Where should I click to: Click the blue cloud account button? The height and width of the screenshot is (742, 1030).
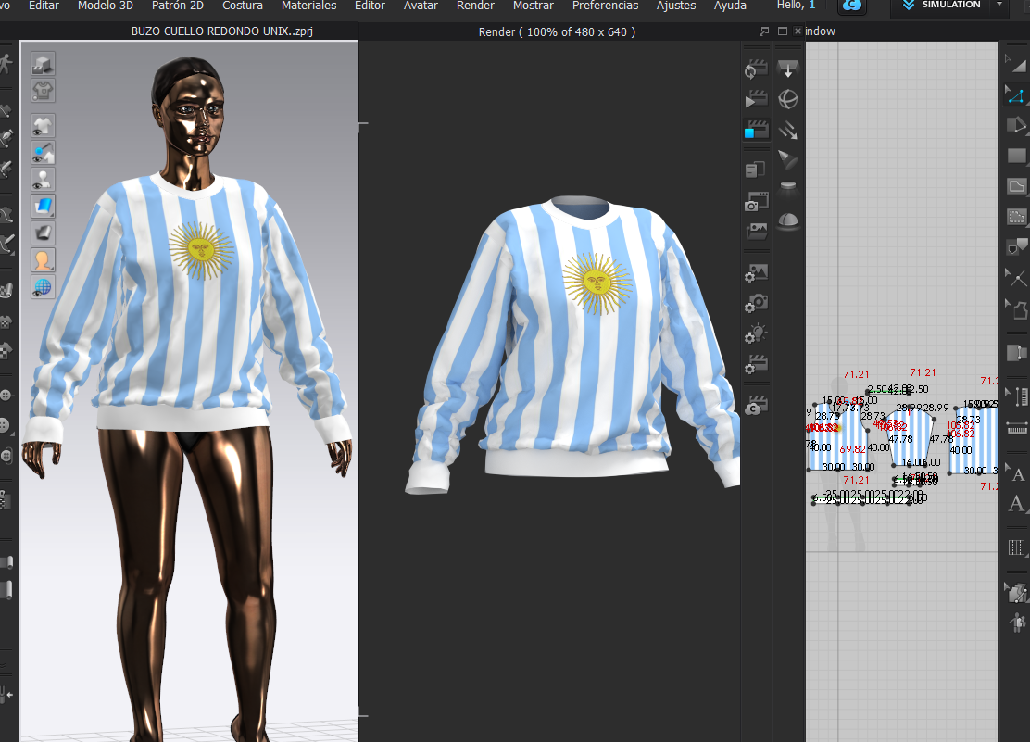851,6
